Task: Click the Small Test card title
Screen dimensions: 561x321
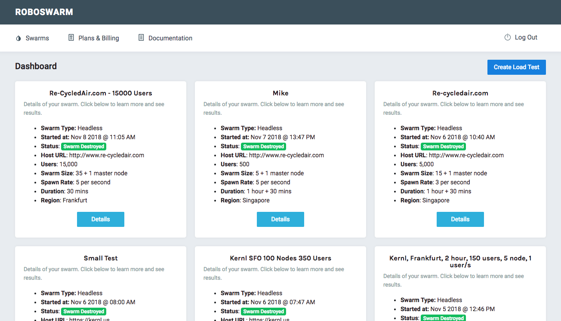Action: coord(101,258)
